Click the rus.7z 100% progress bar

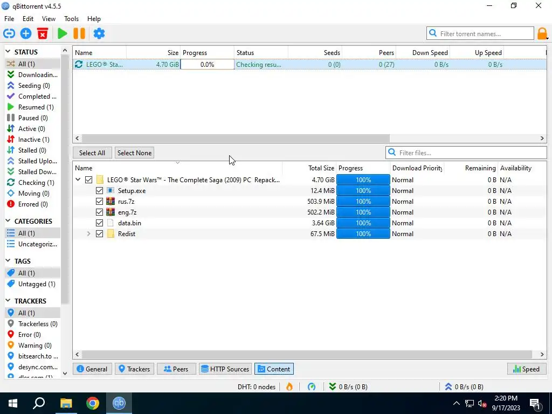(x=363, y=202)
